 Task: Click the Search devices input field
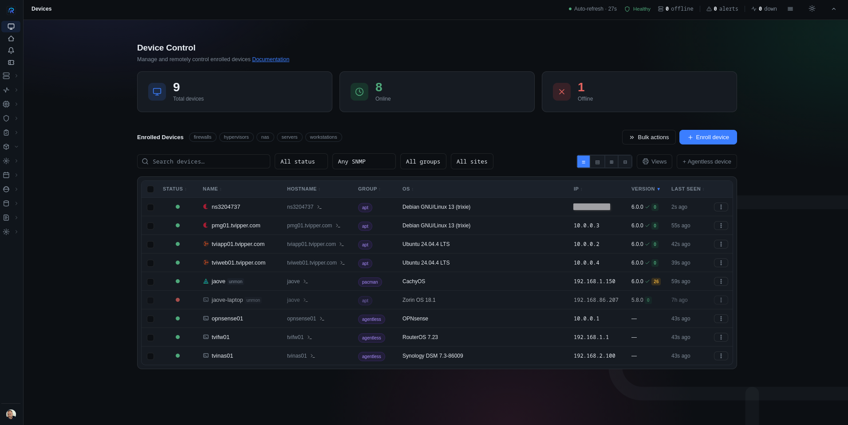coord(204,161)
